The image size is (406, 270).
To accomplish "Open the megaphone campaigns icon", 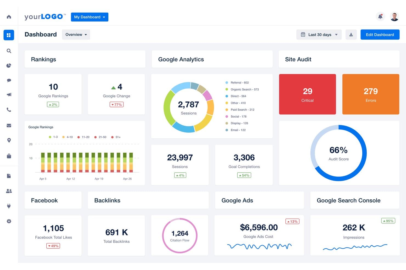I will tap(9, 95).
